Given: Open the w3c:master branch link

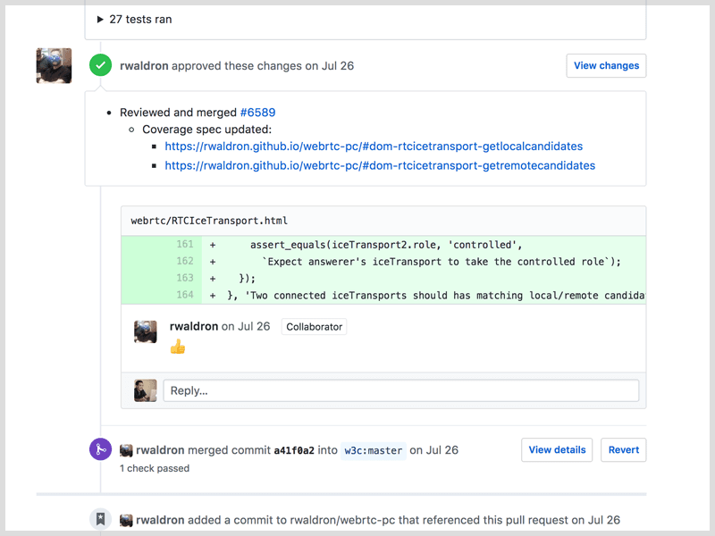Looking at the screenshot, I should [x=373, y=451].
